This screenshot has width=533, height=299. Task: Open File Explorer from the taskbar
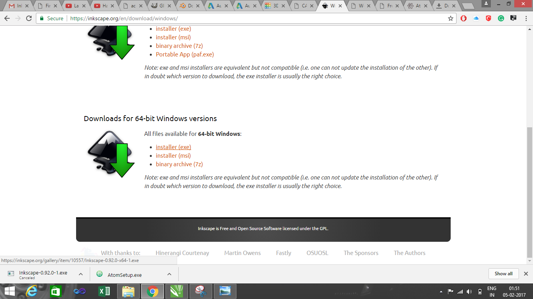pos(128,291)
